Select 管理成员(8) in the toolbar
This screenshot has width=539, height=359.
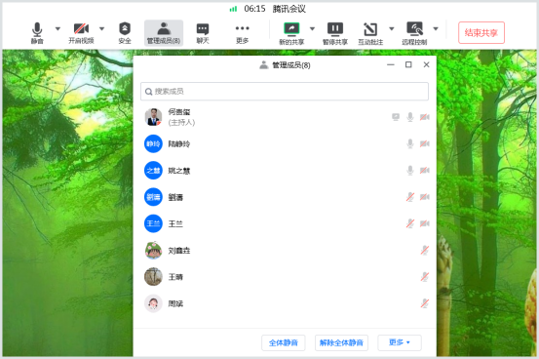point(164,33)
